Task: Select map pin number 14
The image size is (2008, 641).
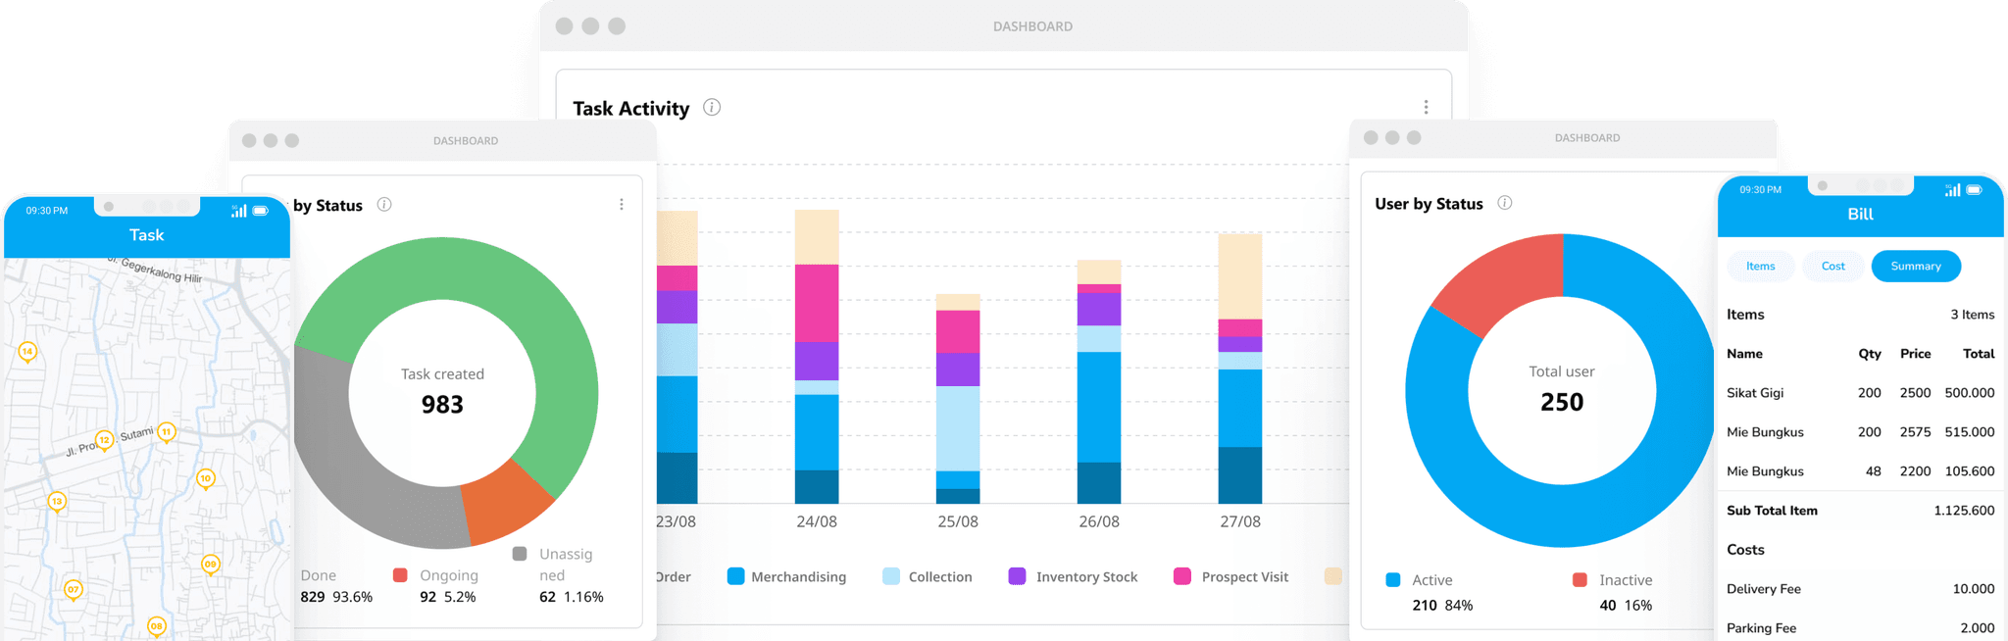Action: pyautogui.click(x=27, y=351)
